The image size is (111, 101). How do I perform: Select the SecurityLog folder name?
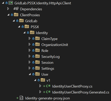click(x=50, y=57)
